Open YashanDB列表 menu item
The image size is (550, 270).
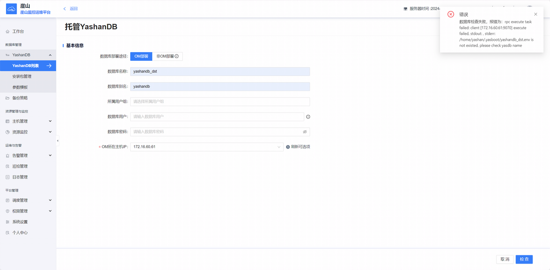[28, 66]
